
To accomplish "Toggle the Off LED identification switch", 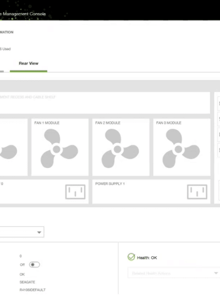I will click(x=34, y=265).
